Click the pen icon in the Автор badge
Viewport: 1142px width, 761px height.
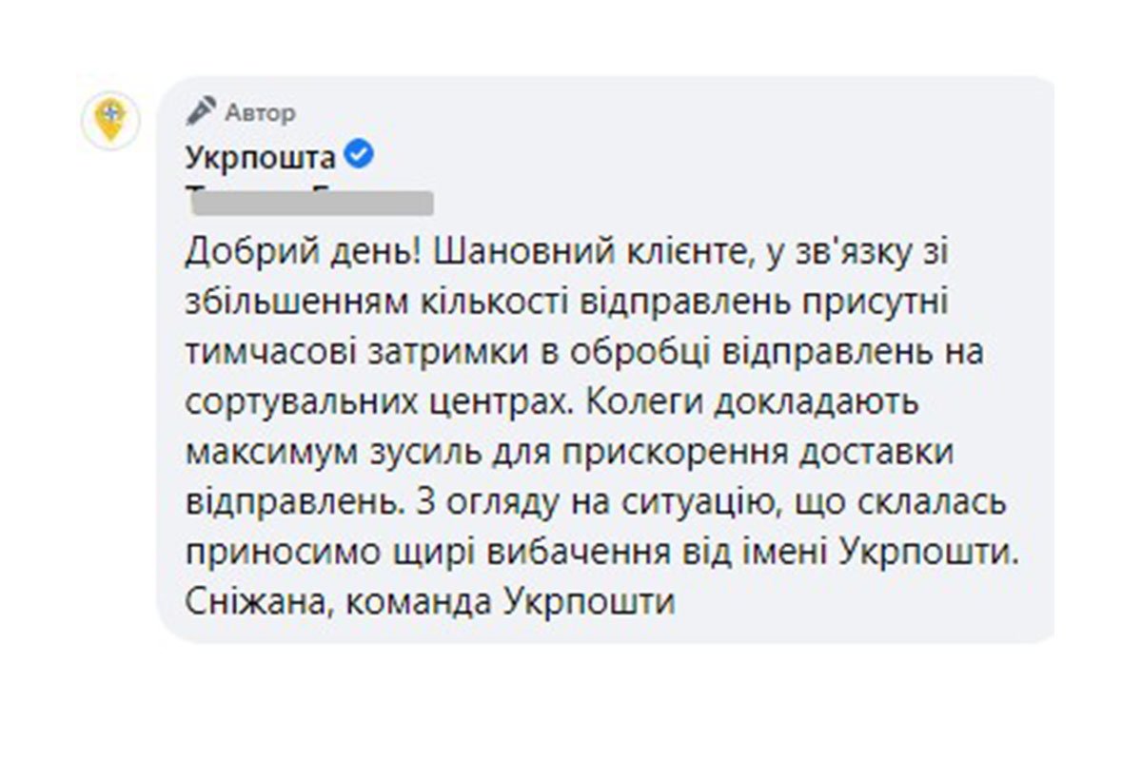click(x=200, y=111)
